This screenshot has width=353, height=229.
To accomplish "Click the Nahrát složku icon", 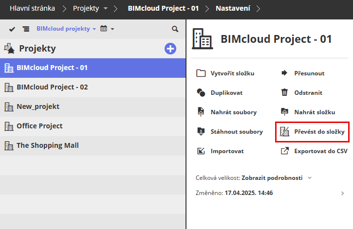I will tap(284, 112).
